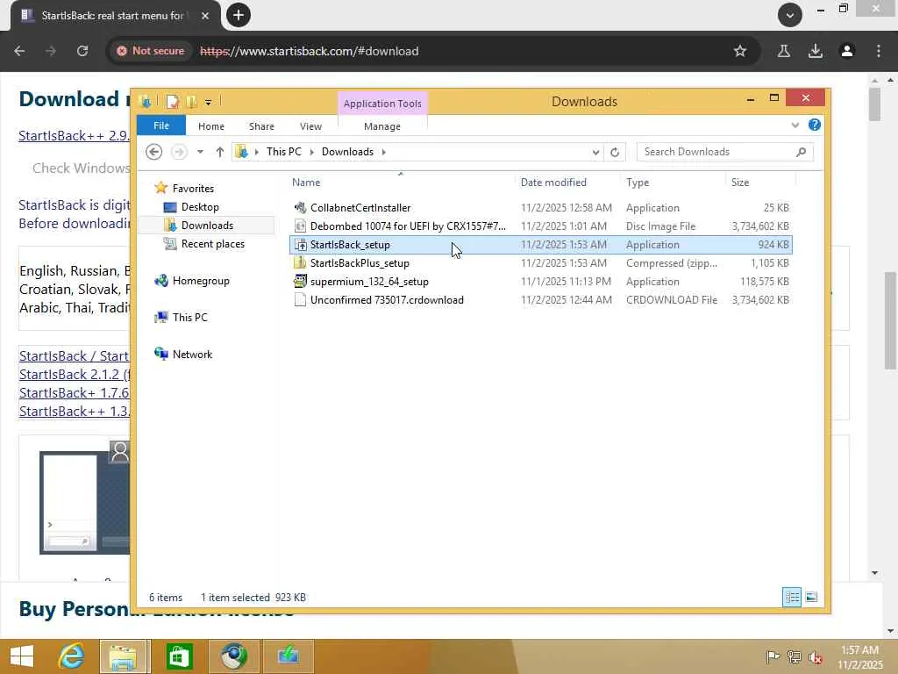Switch to large icons view layout icon
The width and height of the screenshot is (898, 674).
pos(811,597)
